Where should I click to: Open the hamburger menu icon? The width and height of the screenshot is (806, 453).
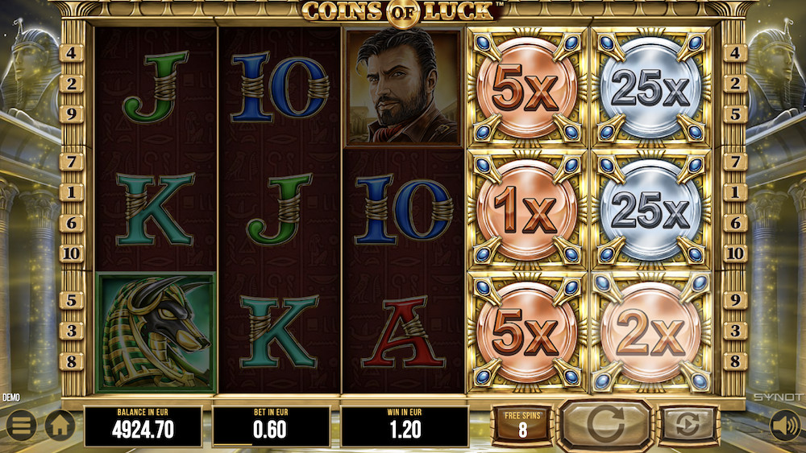pyautogui.click(x=21, y=425)
